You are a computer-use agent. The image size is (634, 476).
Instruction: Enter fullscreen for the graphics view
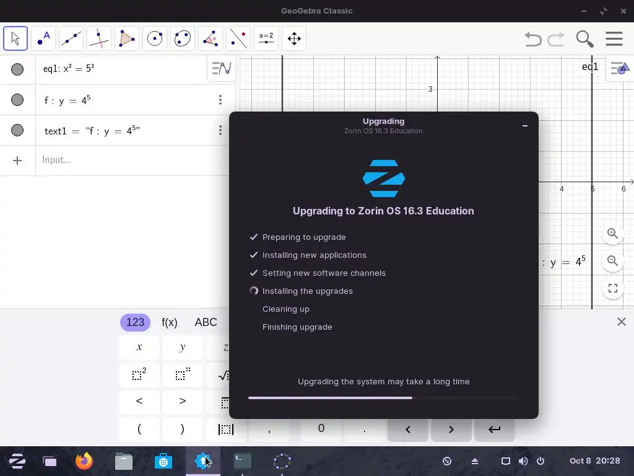click(x=612, y=288)
